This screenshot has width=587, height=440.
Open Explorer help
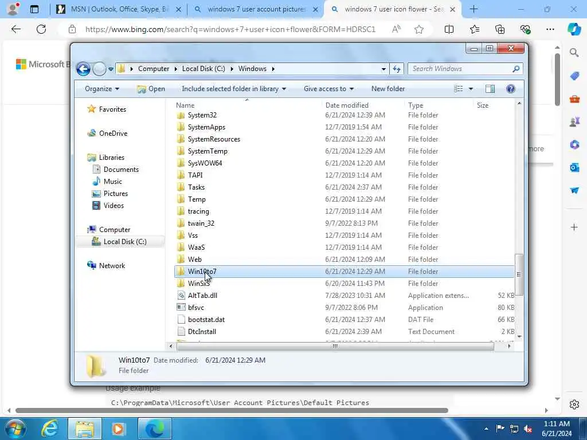pyautogui.click(x=510, y=89)
